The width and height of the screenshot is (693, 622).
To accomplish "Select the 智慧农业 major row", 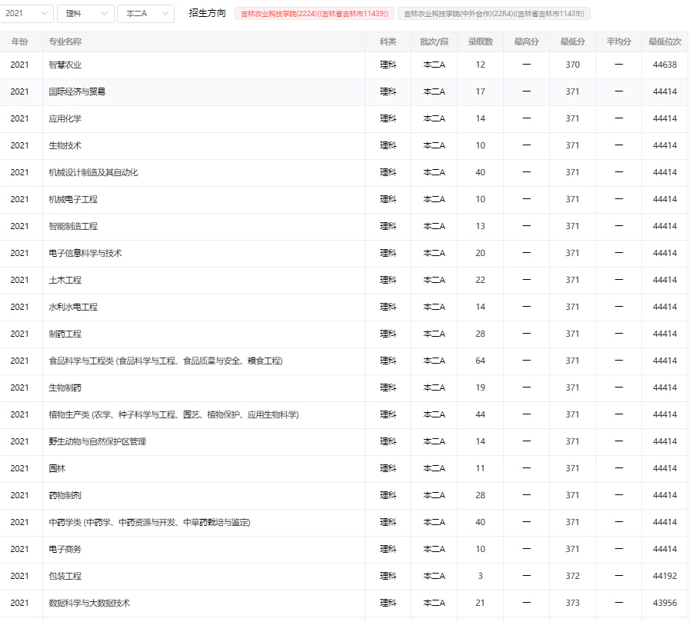I will pyautogui.click(x=344, y=65).
